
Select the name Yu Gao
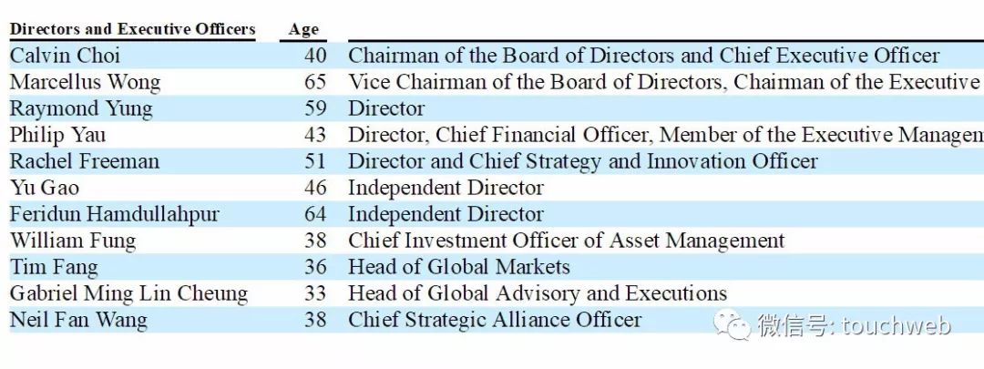[x=44, y=188]
